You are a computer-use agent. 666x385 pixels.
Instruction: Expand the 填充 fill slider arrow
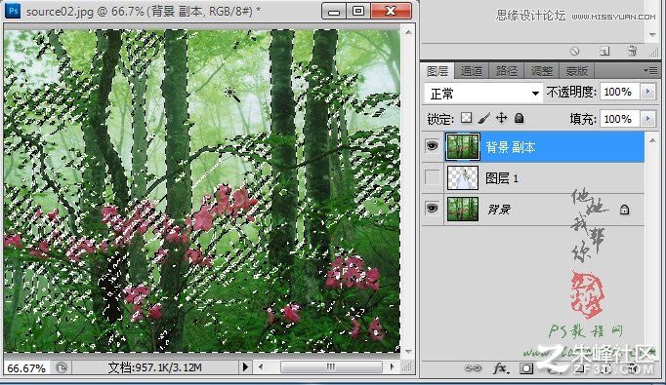coord(648,119)
